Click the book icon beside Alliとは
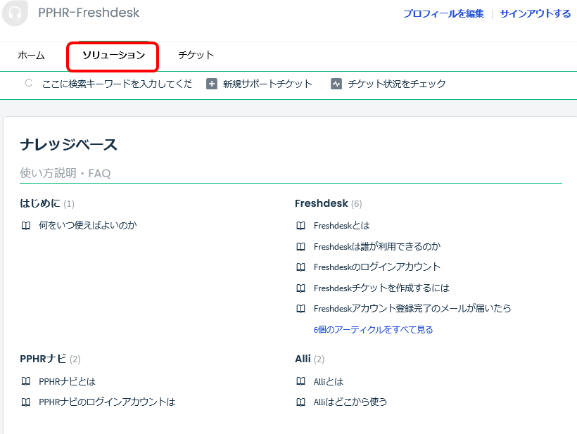Image resolution: width=577 pixels, height=434 pixels. 300,381
